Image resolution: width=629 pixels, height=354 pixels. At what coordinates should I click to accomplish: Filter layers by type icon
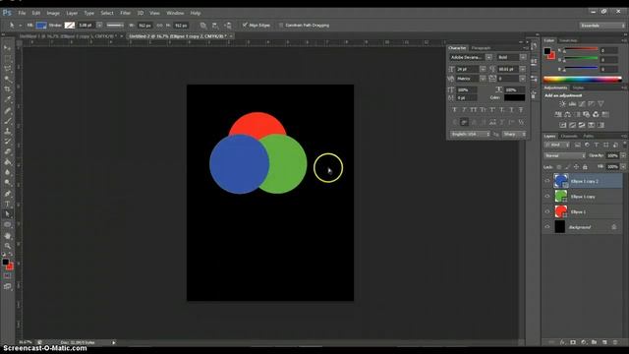click(x=597, y=145)
